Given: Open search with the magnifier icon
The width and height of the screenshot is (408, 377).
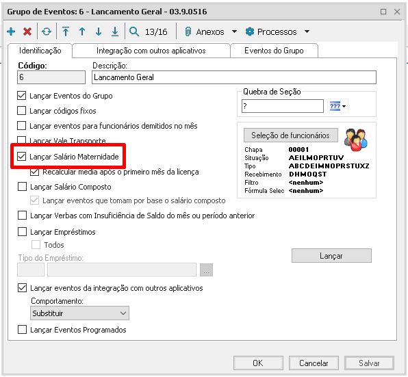Looking at the screenshot, I should (x=134, y=31).
